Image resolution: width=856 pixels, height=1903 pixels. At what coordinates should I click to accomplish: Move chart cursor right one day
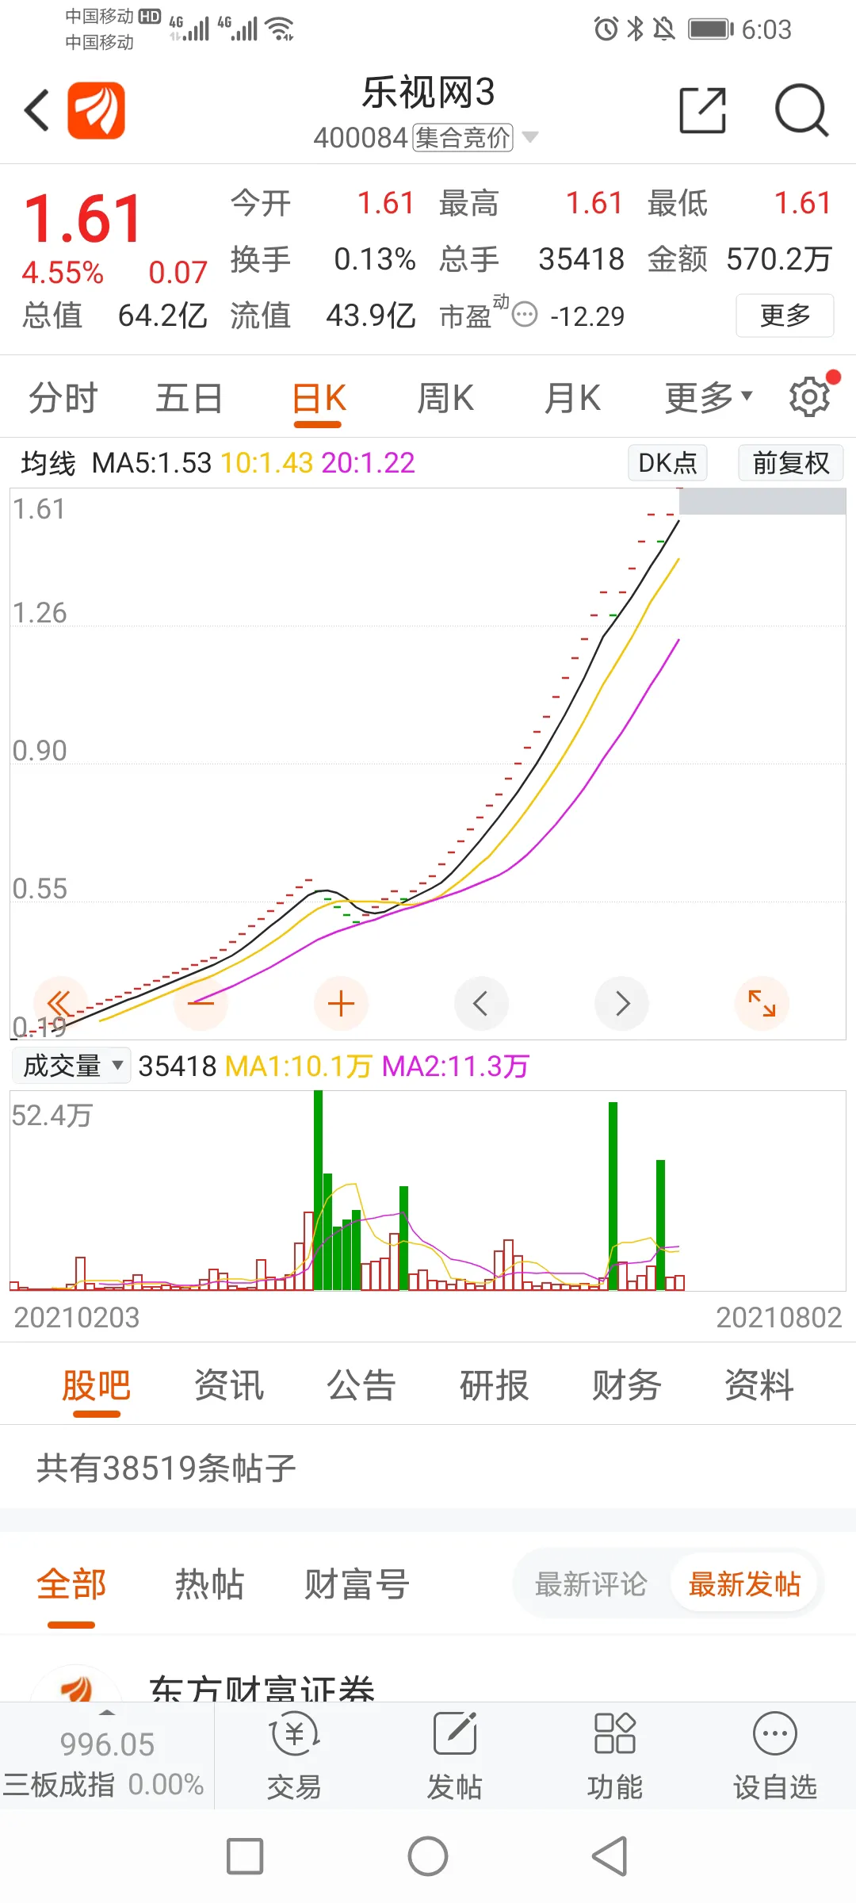tap(622, 1004)
